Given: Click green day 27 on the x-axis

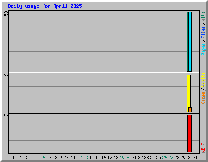Looking at the screenshot, I should 171,158.
